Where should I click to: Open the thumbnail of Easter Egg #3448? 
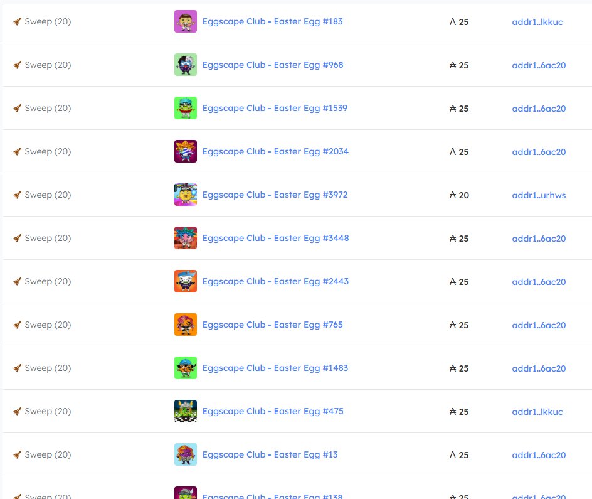186,238
